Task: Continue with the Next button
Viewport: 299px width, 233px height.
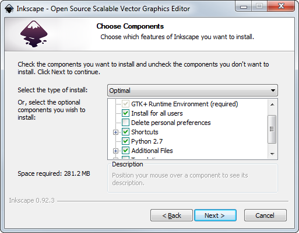Action: pos(215,215)
